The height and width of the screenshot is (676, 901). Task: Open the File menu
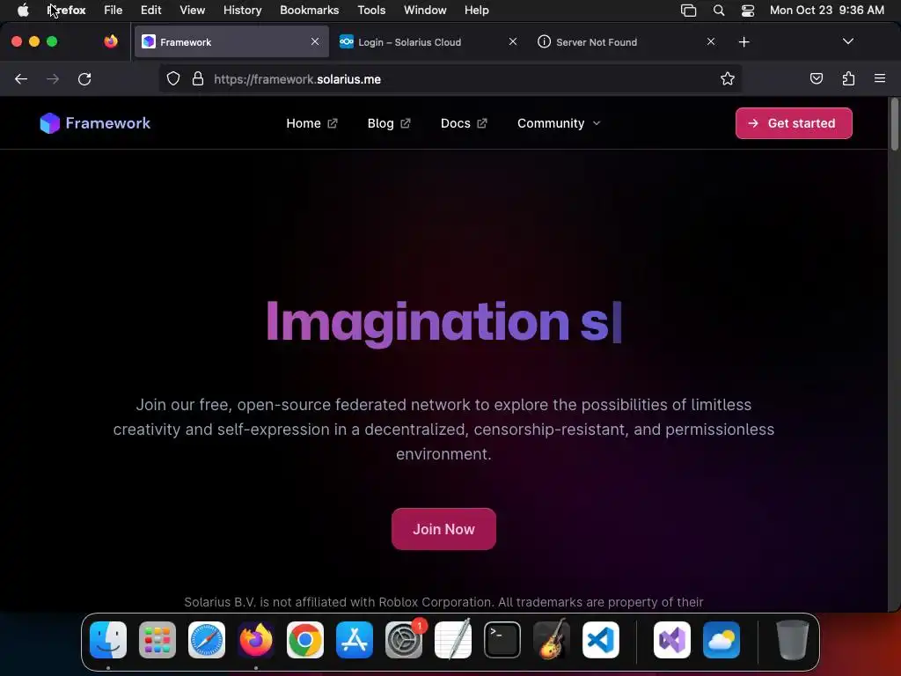(x=113, y=11)
